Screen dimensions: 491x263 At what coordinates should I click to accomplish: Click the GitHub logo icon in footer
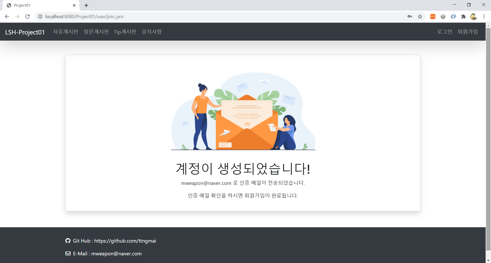68,241
